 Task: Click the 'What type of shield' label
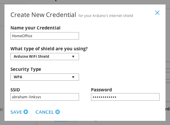[x=49, y=49]
